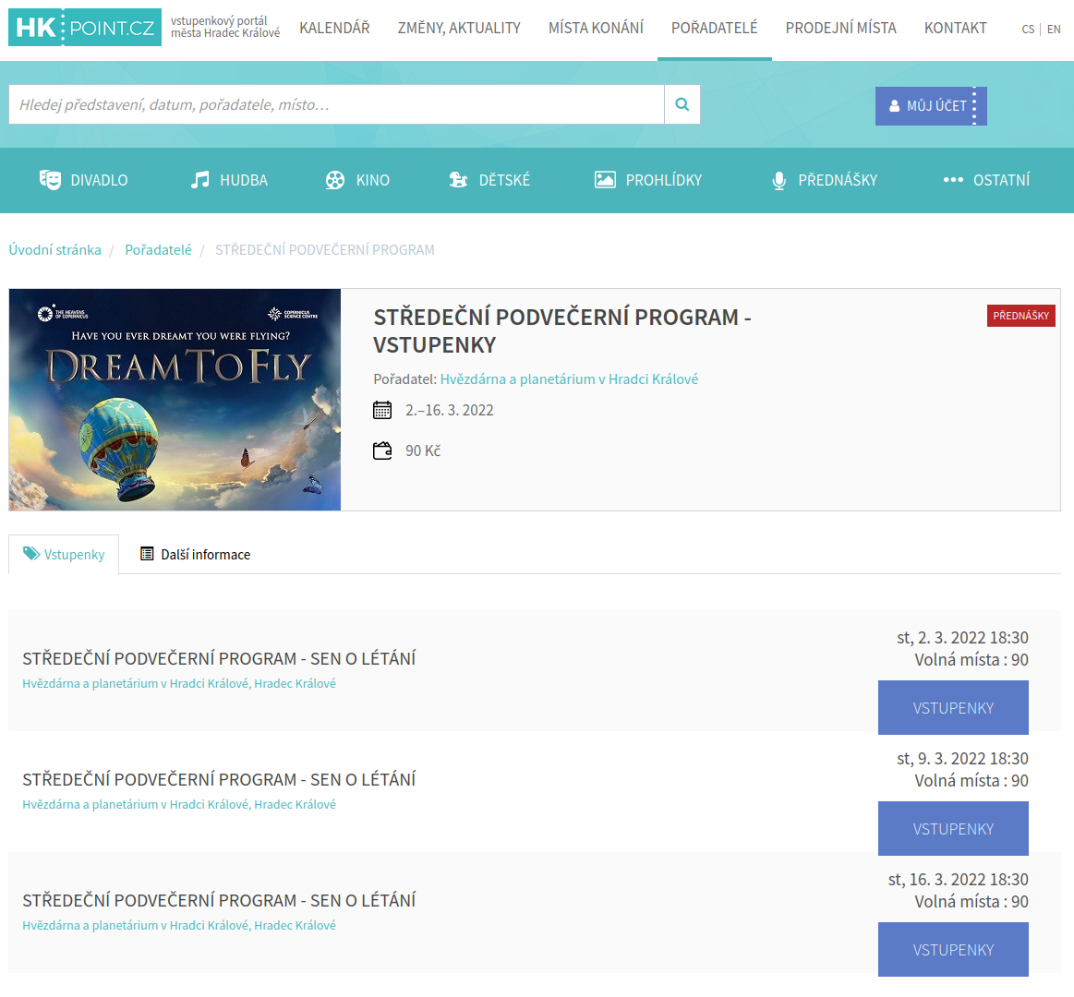The width and height of the screenshot is (1074, 997).
Task: Browse the Dětské category
Action: [489, 180]
